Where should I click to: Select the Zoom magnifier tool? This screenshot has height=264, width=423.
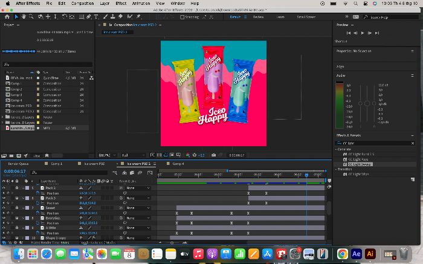[x=31, y=17]
